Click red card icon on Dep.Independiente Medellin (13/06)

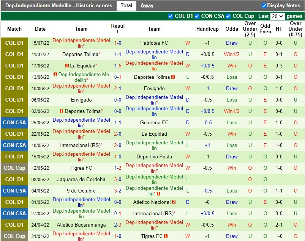[55, 74]
